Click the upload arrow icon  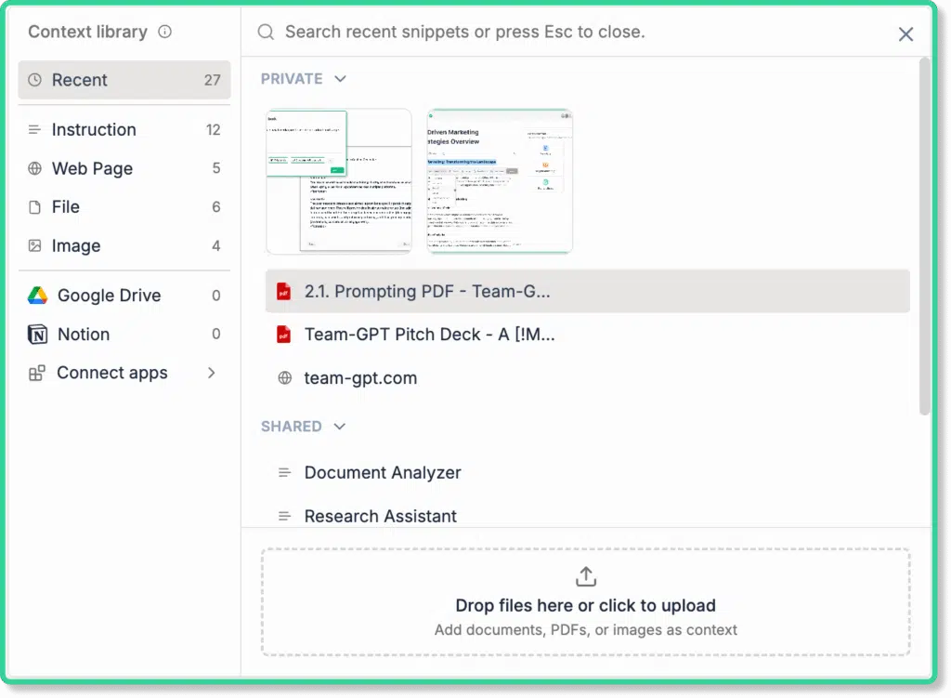point(586,576)
